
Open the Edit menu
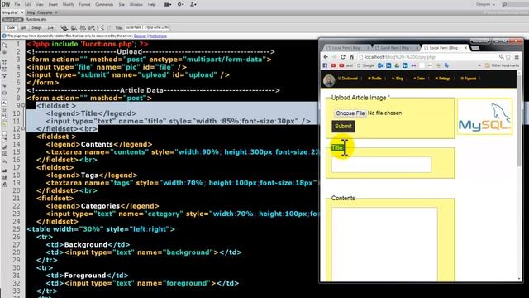point(28,4)
